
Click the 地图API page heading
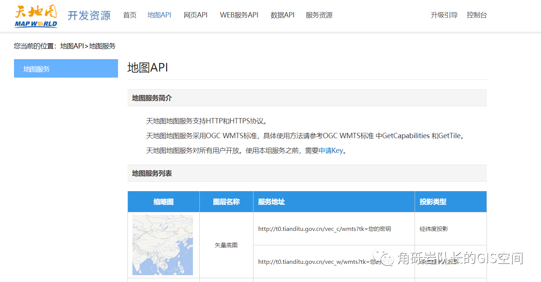point(148,67)
